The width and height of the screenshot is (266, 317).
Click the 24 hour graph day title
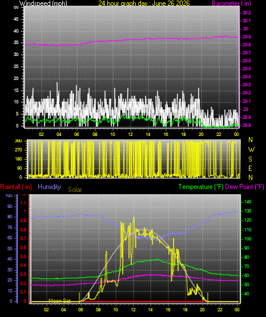click(144, 3)
